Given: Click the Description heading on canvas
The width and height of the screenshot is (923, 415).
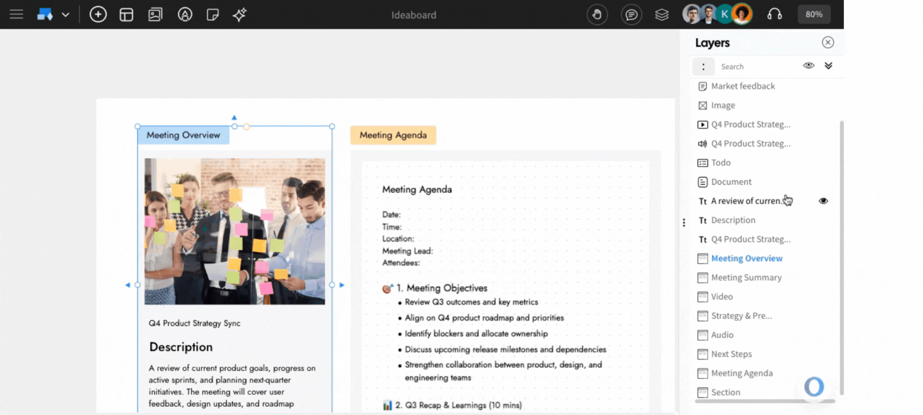Looking at the screenshot, I should [181, 347].
